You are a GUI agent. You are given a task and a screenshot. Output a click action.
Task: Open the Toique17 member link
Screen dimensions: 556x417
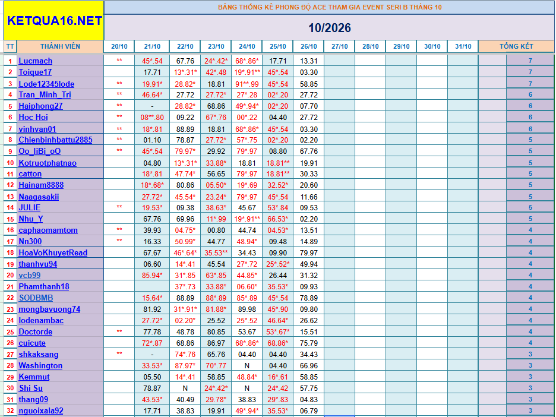[35, 72]
